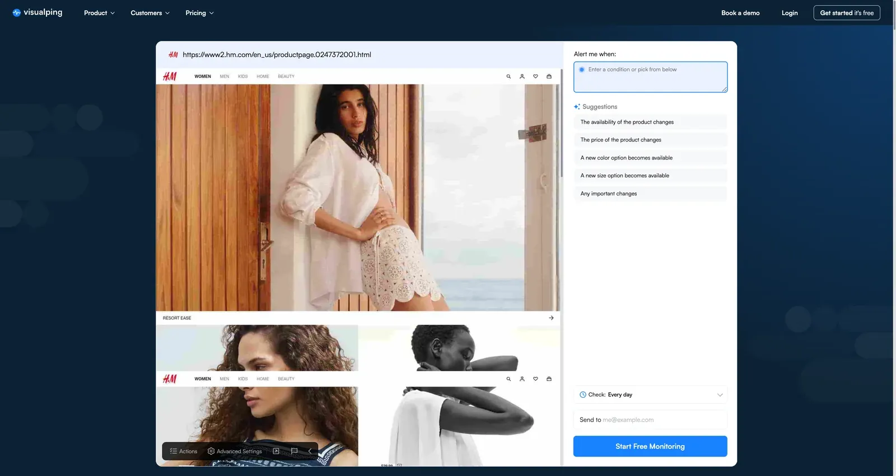Select BEAUTY tab in lower preview header
896x476 pixels.
pyautogui.click(x=286, y=379)
